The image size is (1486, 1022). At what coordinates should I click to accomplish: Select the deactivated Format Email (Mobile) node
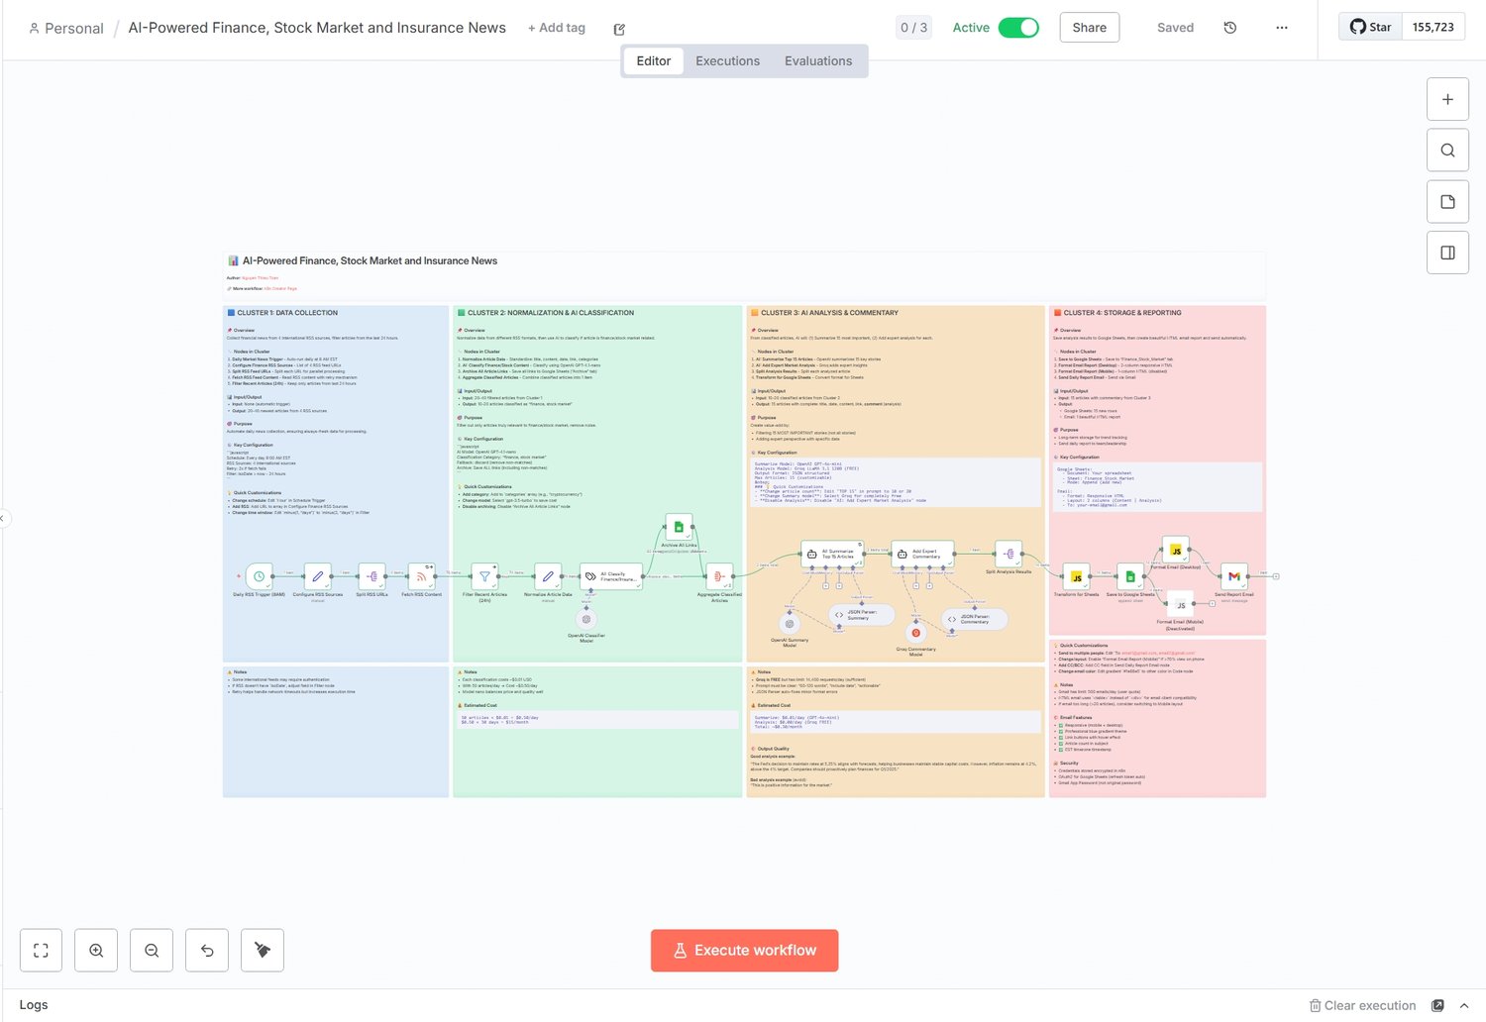coord(1181,604)
